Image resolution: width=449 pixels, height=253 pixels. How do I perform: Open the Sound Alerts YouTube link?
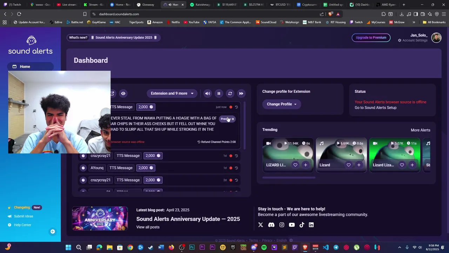[292, 225]
